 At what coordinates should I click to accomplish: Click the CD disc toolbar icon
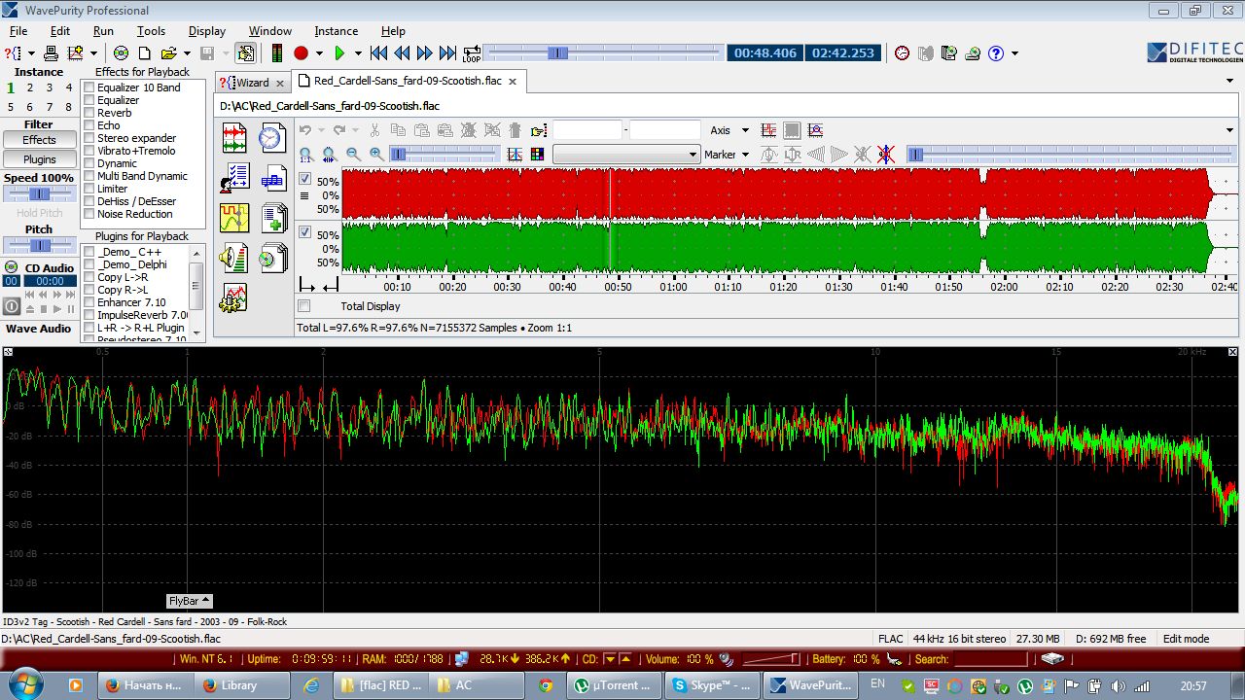(122, 53)
